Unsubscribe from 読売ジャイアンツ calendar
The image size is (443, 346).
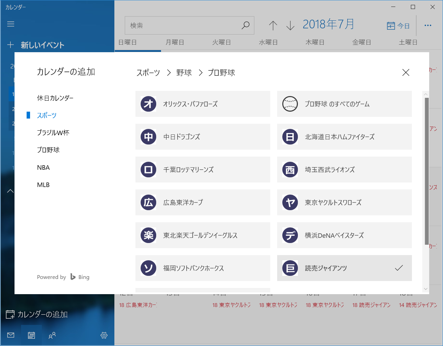[x=344, y=268]
